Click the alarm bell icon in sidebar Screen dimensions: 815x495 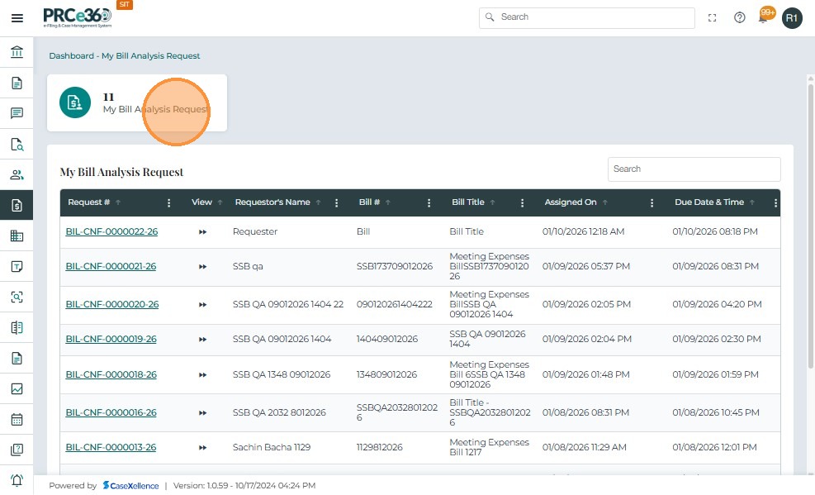click(17, 480)
